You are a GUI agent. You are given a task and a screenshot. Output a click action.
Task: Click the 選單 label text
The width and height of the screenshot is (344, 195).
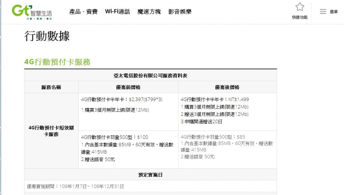(x=333, y=12)
